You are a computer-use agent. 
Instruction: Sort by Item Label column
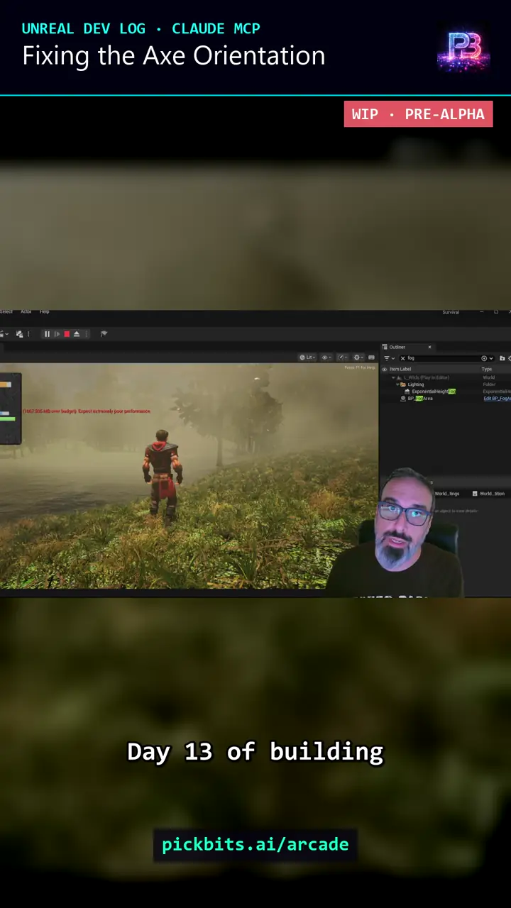click(400, 369)
